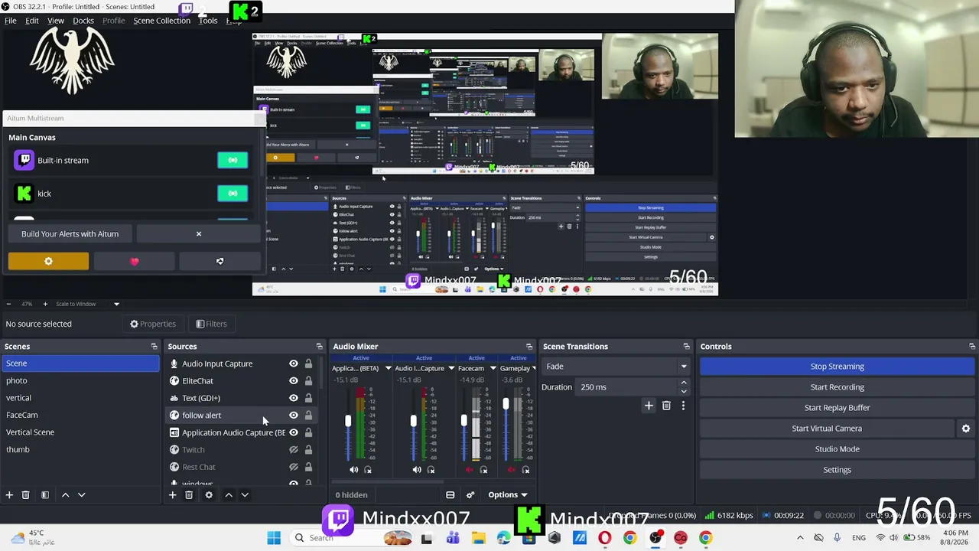Unmute the Facecam audio channel
The width and height of the screenshot is (979, 551).
pos(470,470)
